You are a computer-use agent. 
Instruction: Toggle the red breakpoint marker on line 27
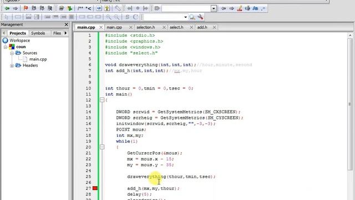coord(95,188)
